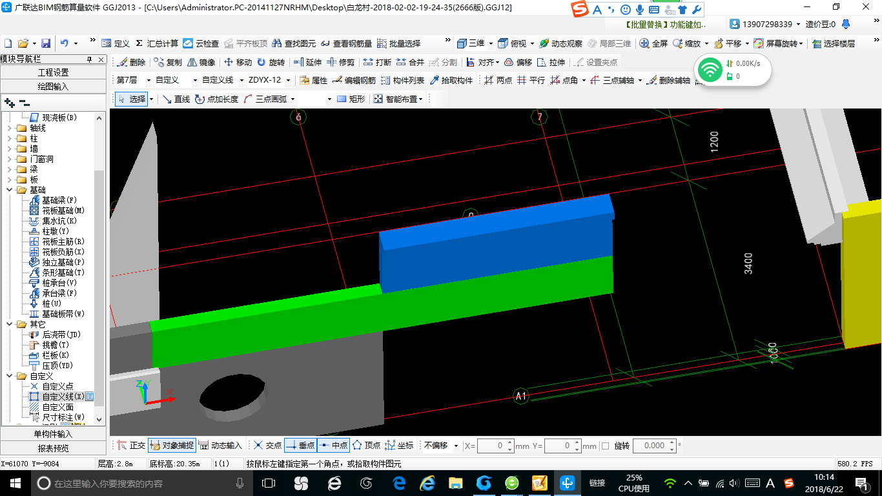Screen dimensions: 882x496
Task: Open 查找图元 find element tool
Action: 294,43
